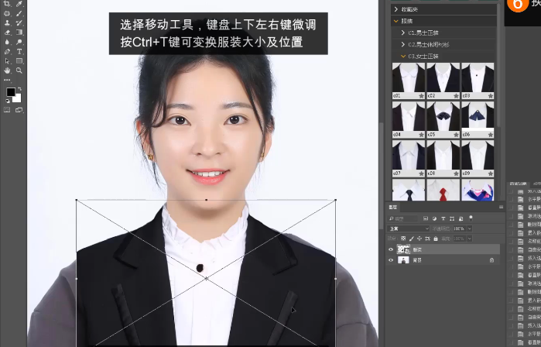Select the c03 women's suit thumbnail
541x347 pixels.
(478, 81)
